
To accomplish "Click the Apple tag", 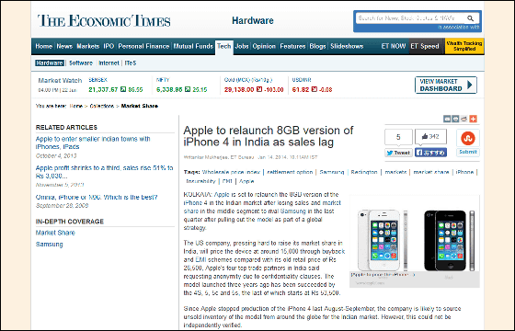I will click(246, 181).
